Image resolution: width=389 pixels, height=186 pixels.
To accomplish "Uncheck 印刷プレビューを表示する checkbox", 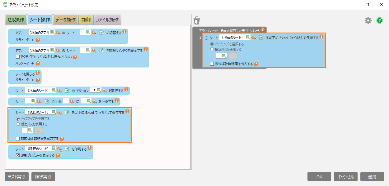I will point(18,155).
